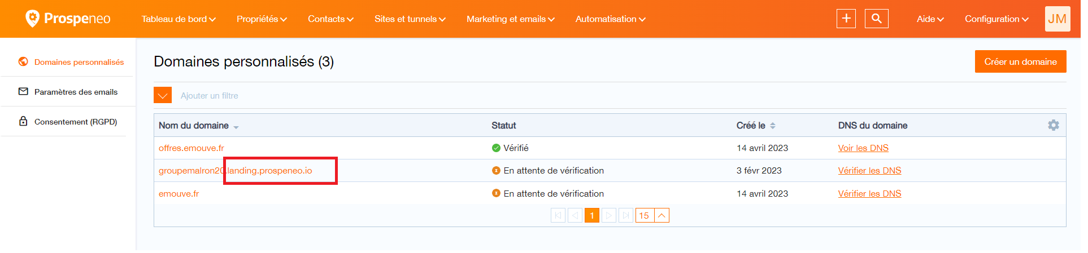
Task: Click 14 avril 2023 in offres.emouve.fr row
Action: coord(762,148)
